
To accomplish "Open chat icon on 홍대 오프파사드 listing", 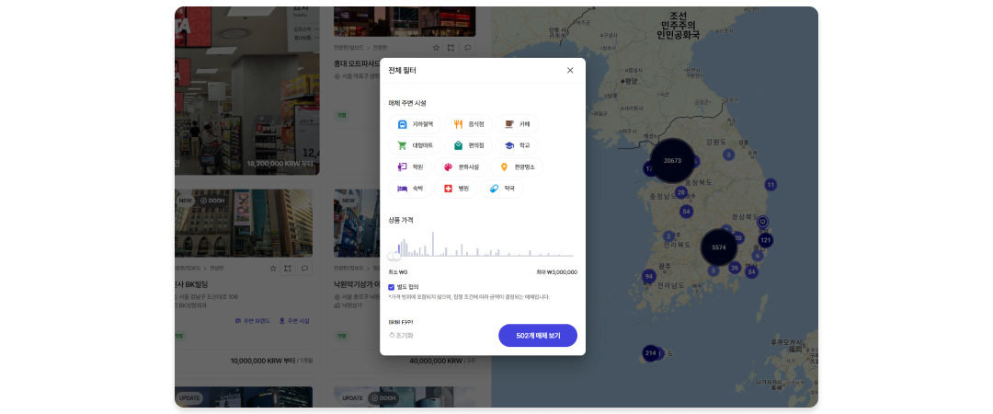I will tap(467, 48).
